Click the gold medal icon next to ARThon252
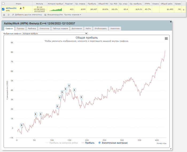The height and width of the screenshot is (152, 187). point(24,8)
